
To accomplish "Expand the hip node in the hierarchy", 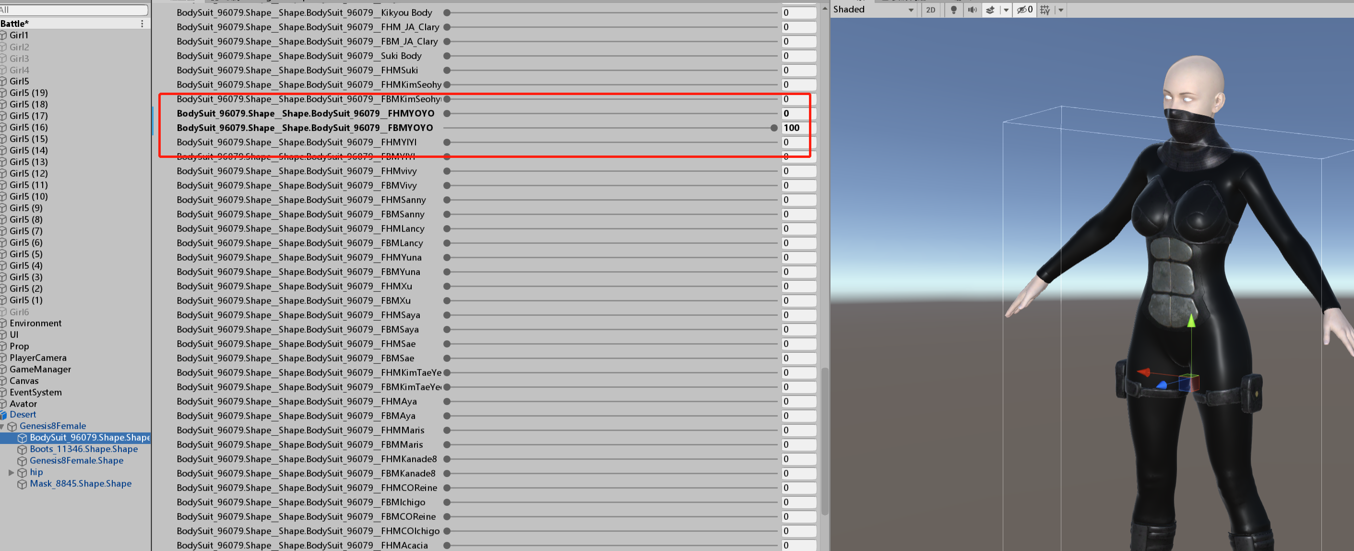I will pyautogui.click(x=12, y=472).
